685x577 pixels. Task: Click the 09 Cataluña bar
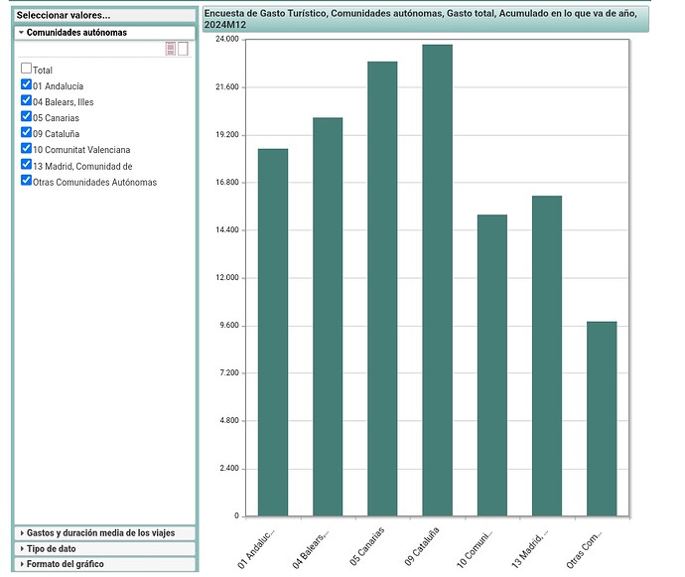(437, 280)
